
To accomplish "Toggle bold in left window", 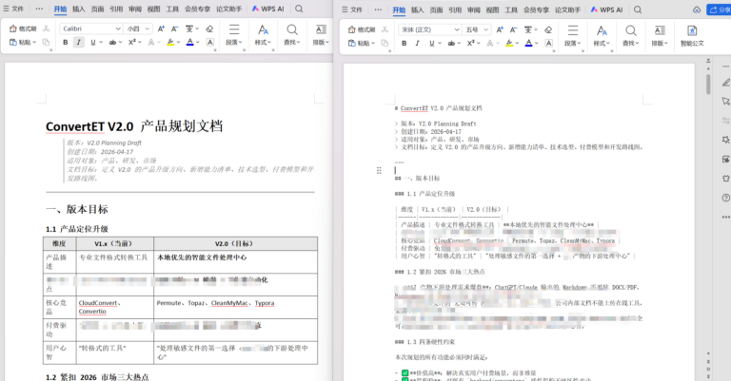I will (x=66, y=43).
